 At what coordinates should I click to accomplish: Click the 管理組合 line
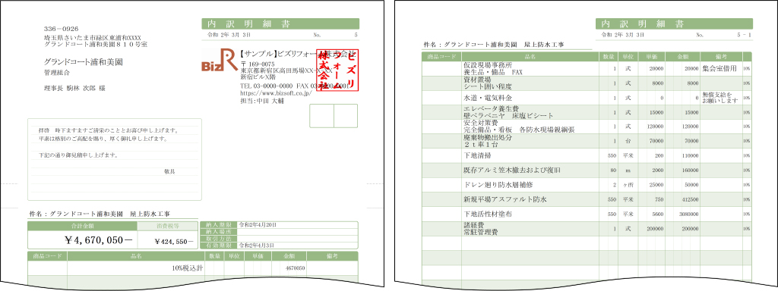pos(56,74)
